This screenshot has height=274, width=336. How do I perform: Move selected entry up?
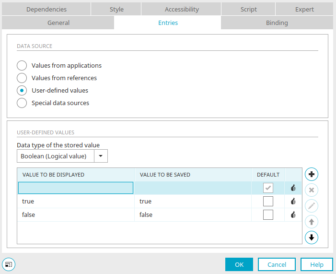(312, 222)
